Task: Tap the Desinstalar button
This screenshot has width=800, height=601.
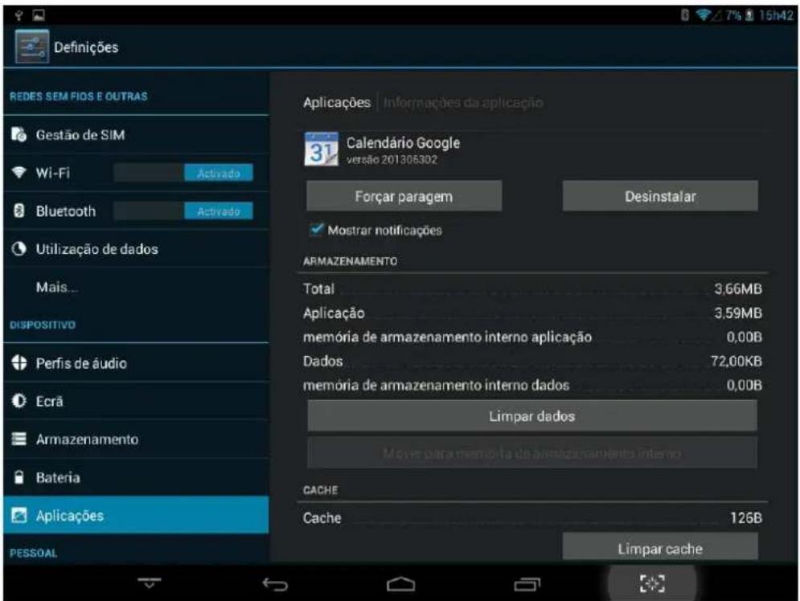Action: [x=660, y=196]
